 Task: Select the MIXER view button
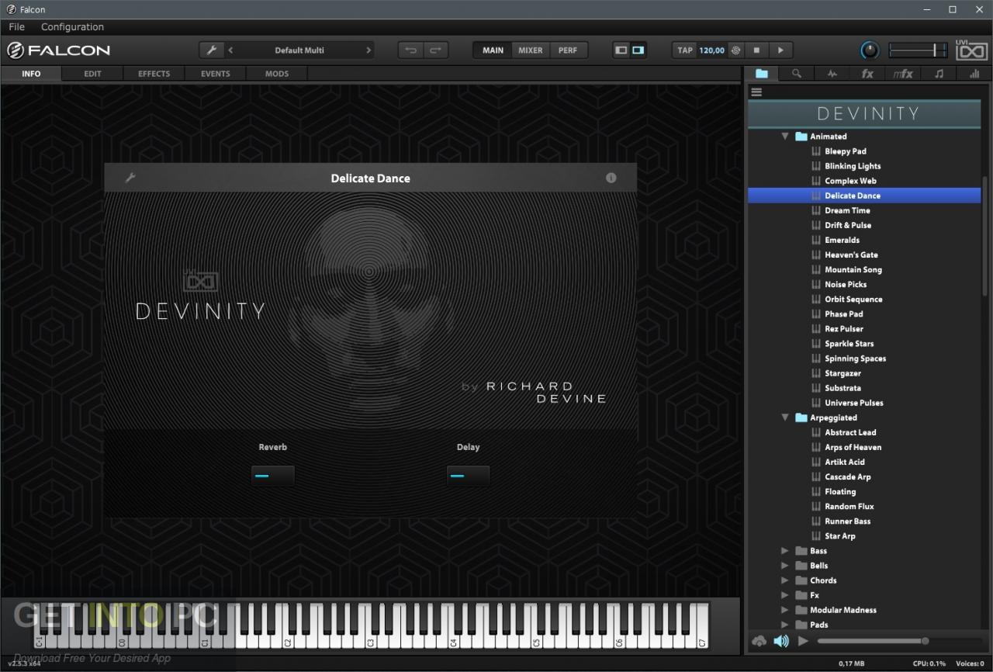(531, 50)
